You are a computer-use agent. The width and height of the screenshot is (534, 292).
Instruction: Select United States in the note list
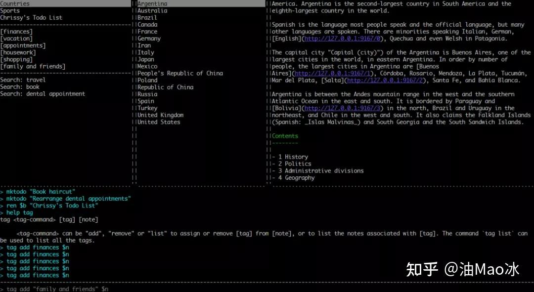pos(158,122)
